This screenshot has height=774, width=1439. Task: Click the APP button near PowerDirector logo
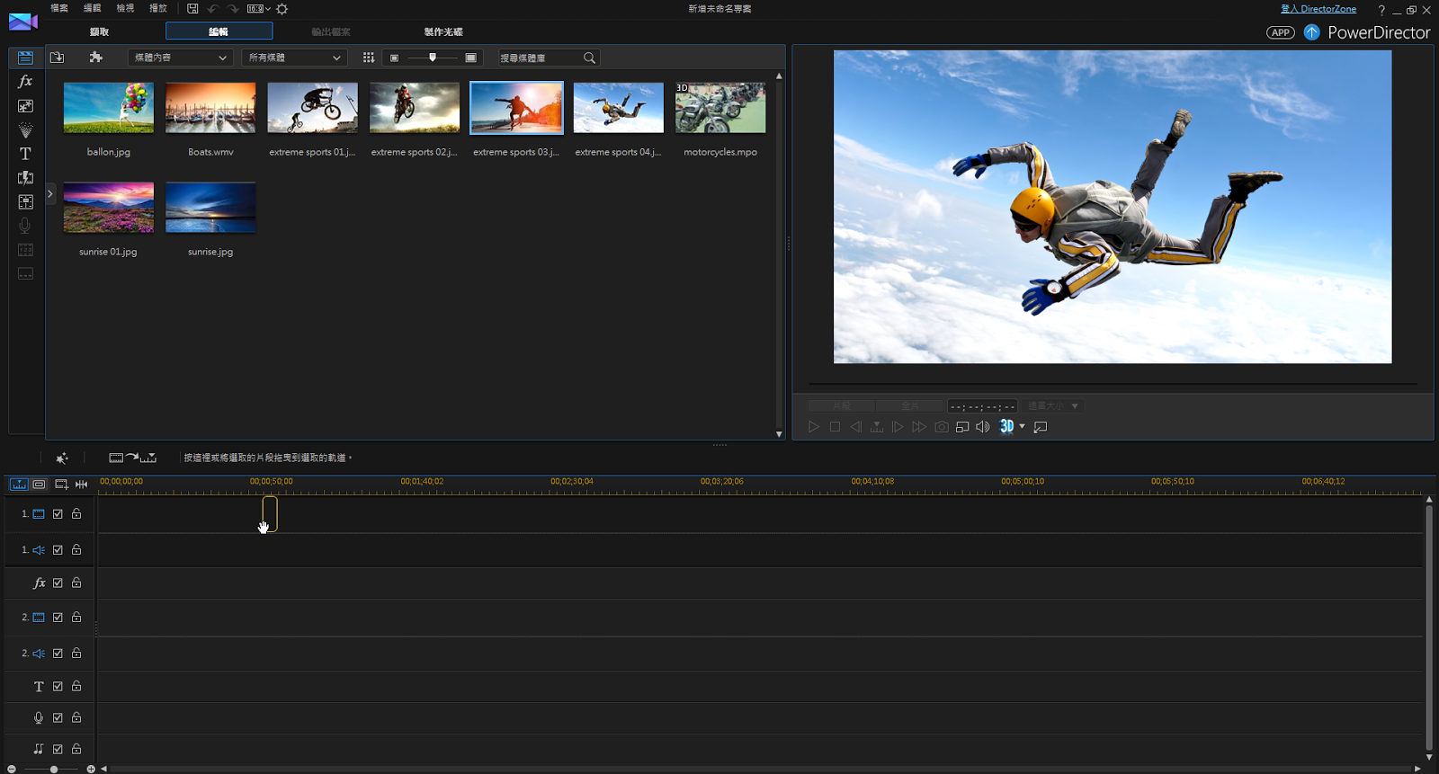pos(1281,32)
